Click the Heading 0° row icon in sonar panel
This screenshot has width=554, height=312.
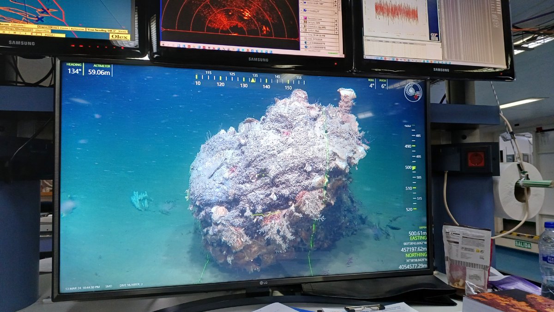pyautogui.click(x=305, y=10)
